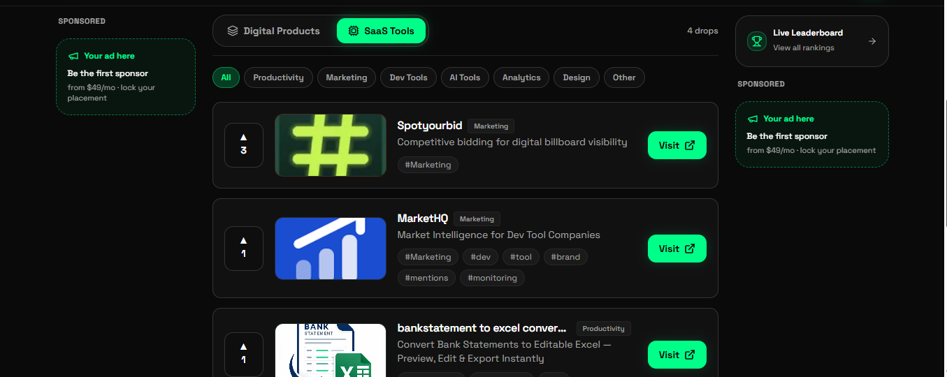Click the megaphone icon in right ad card
The width and height of the screenshot is (947, 377).
(753, 119)
